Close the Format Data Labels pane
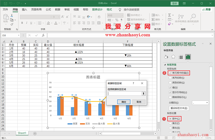Image resolution: width=215 pixels, height=140 pixels. 211,44
